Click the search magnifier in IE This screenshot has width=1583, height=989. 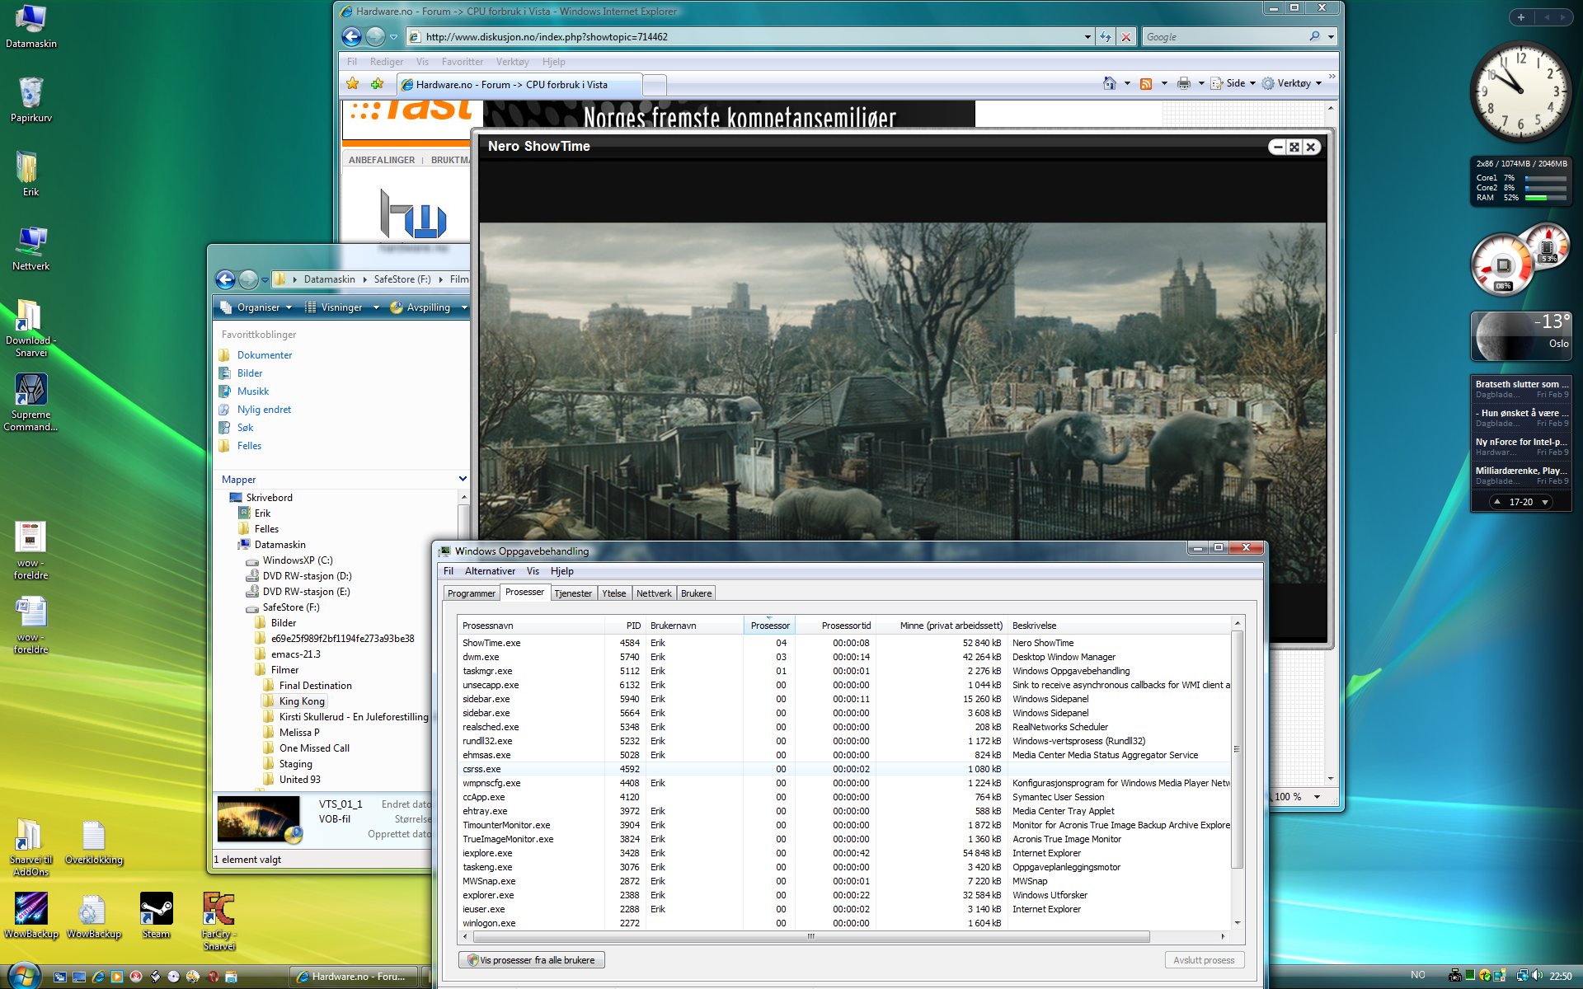1314,36
